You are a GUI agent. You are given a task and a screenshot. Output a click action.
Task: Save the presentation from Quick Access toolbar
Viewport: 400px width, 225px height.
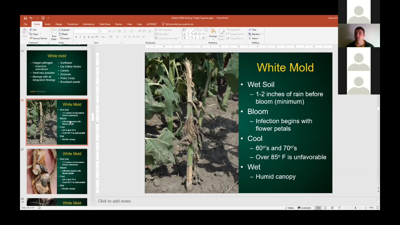coord(25,18)
